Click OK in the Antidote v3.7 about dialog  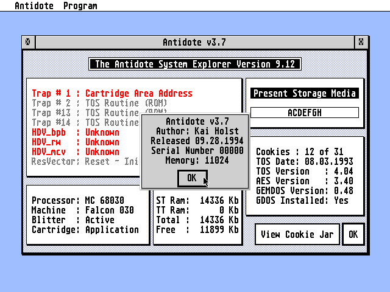pos(193,178)
